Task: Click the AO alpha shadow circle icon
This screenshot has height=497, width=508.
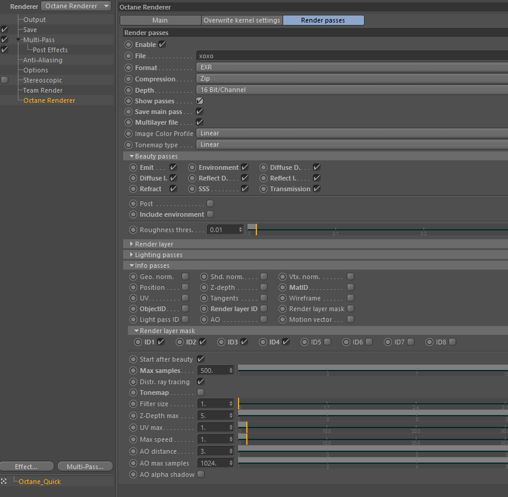Action: [x=133, y=474]
